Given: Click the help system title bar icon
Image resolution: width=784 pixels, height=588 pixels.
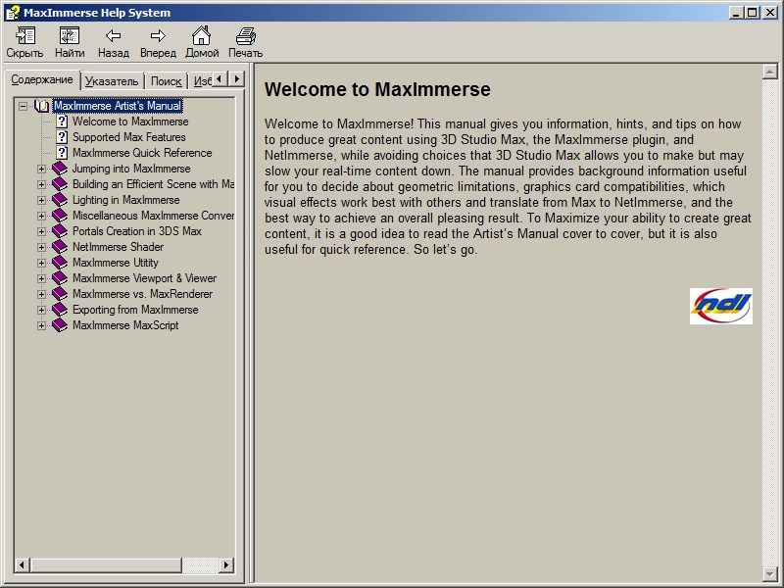Looking at the screenshot, I should tap(13, 13).
